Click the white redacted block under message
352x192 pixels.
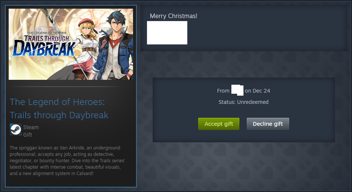tap(167, 33)
